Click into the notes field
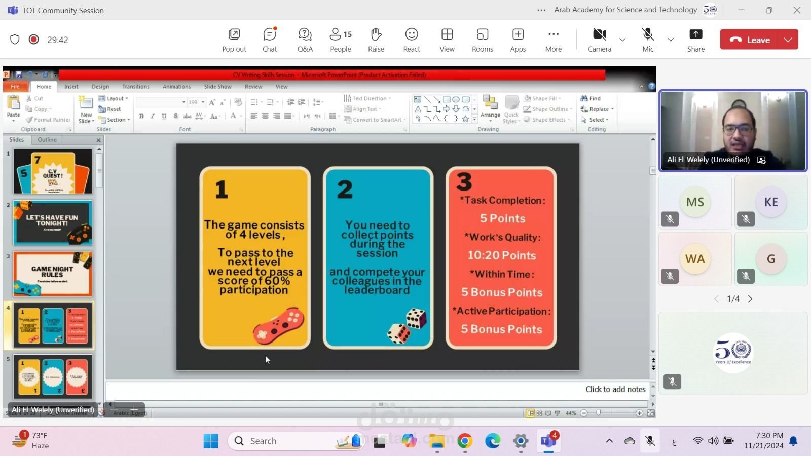 click(377, 389)
